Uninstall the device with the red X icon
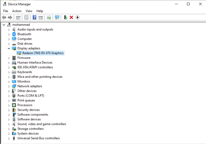Image resolution: width=206 pixels, height=144 pixels. click(x=71, y=17)
